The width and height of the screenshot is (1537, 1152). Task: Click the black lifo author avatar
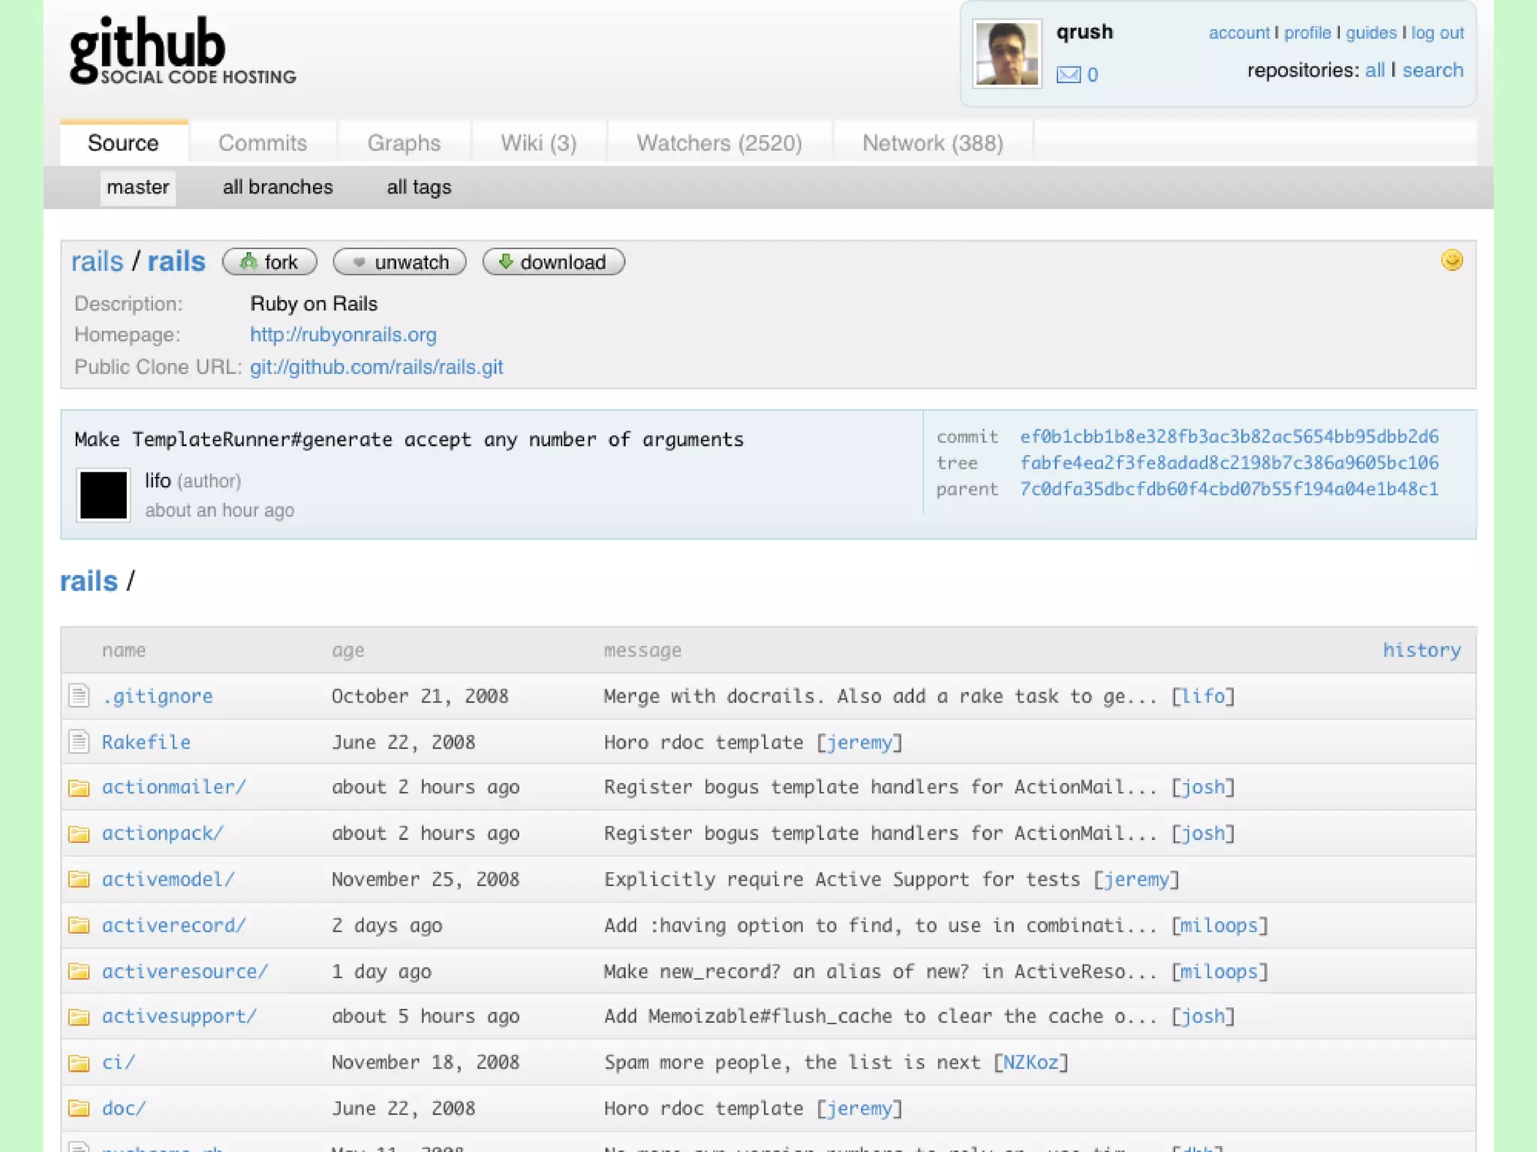coord(104,495)
